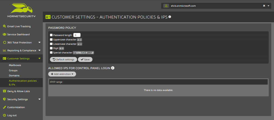Screen dimensions: 274x120
Task: Click the password length number field
Action: [77, 35]
